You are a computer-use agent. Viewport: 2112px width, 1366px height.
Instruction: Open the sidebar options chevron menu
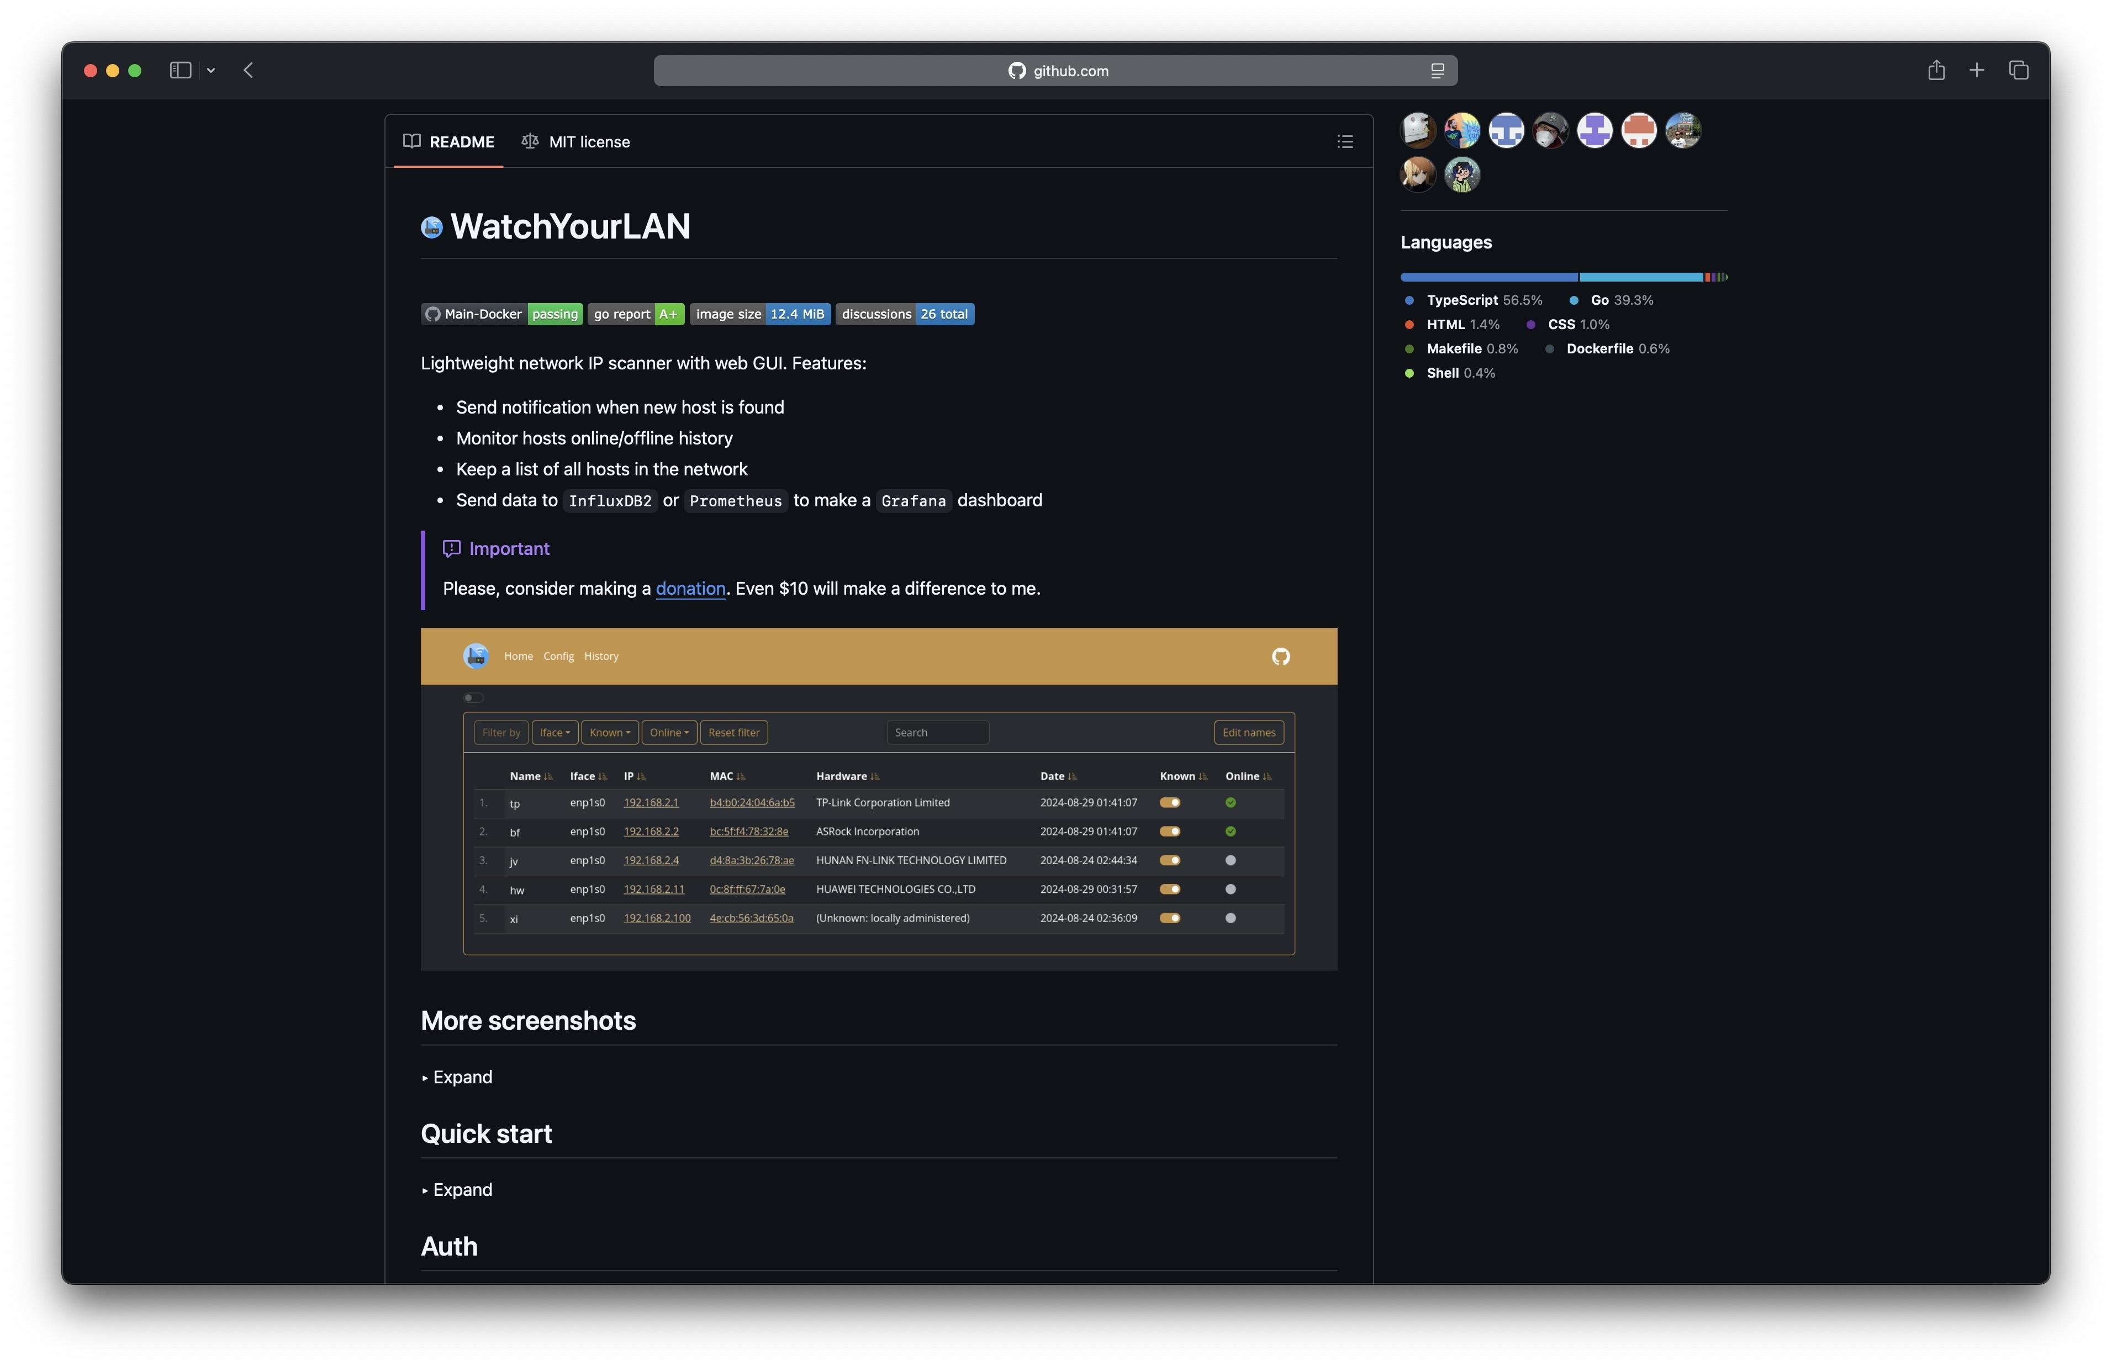[211, 70]
